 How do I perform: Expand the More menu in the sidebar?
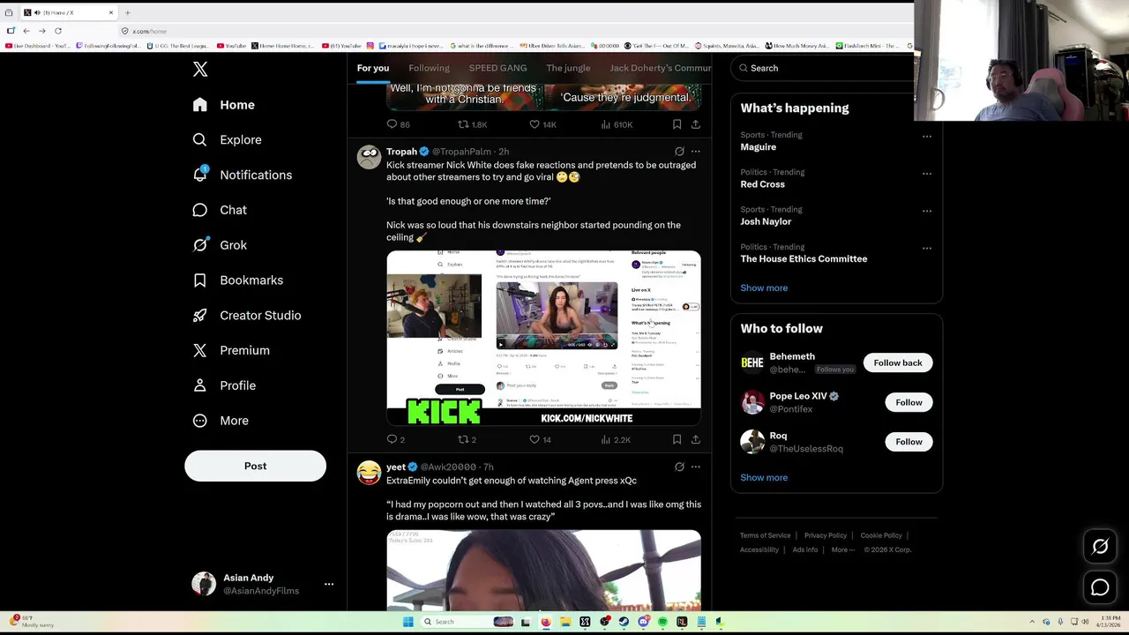(221, 421)
